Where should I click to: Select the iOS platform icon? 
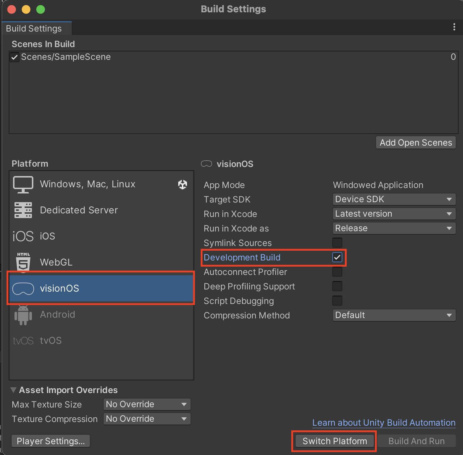tap(23, 236)
